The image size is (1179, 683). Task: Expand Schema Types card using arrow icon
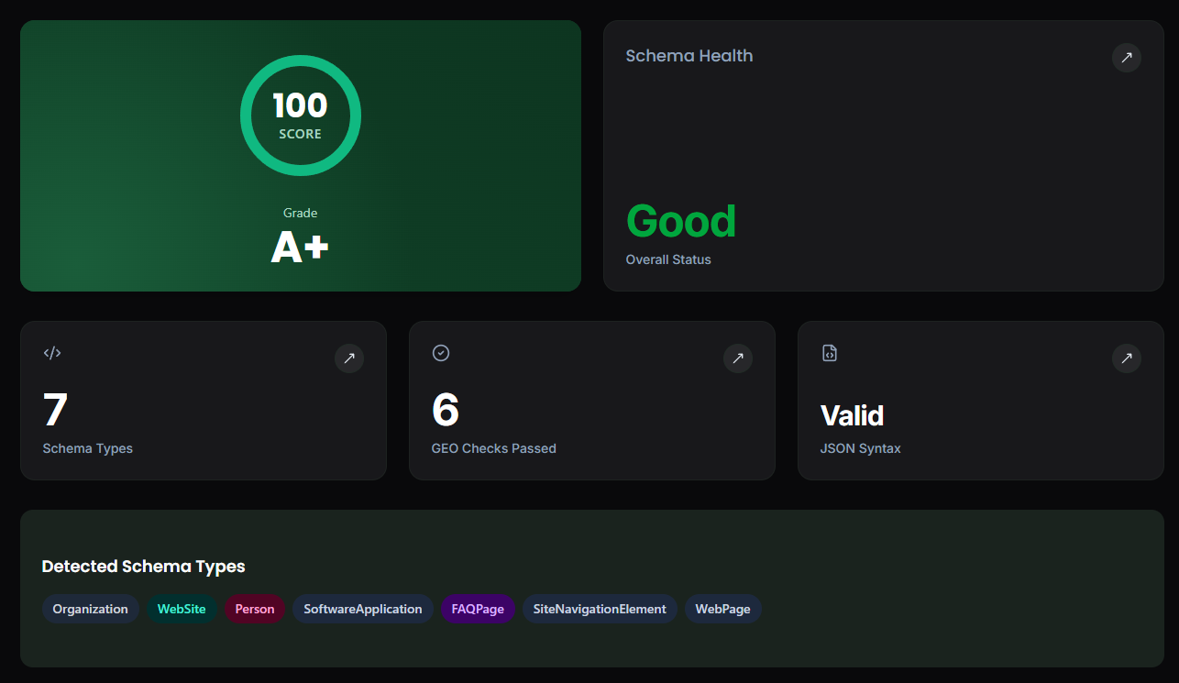tap(349, 358)
